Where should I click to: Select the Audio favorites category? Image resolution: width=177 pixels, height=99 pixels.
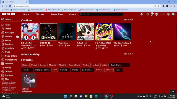pyautogui.click(x=86, y=65)
